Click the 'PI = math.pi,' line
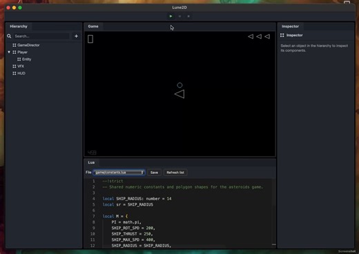This screenshot has height=254, width=359. point(126,222)
